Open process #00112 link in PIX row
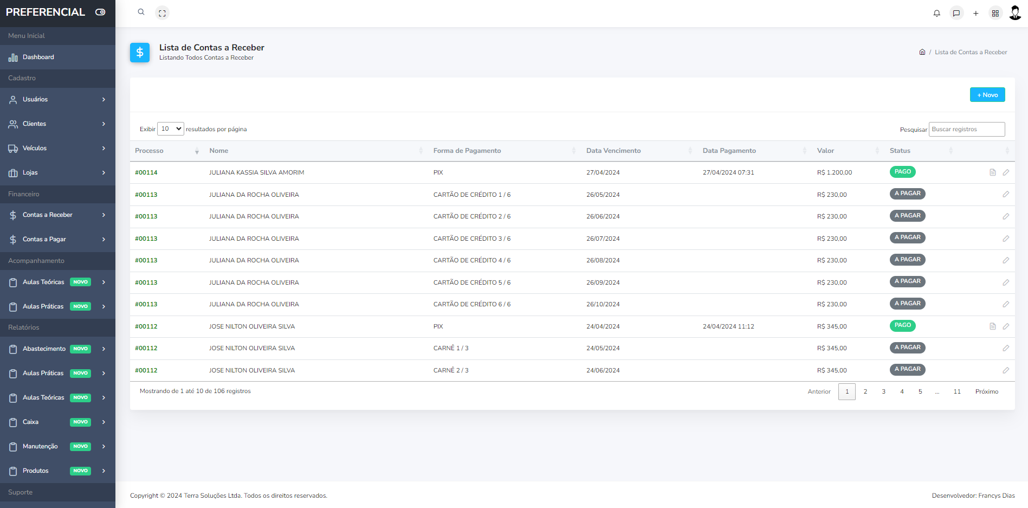Screen dimensions: 1028x508 tap(146, 326)
